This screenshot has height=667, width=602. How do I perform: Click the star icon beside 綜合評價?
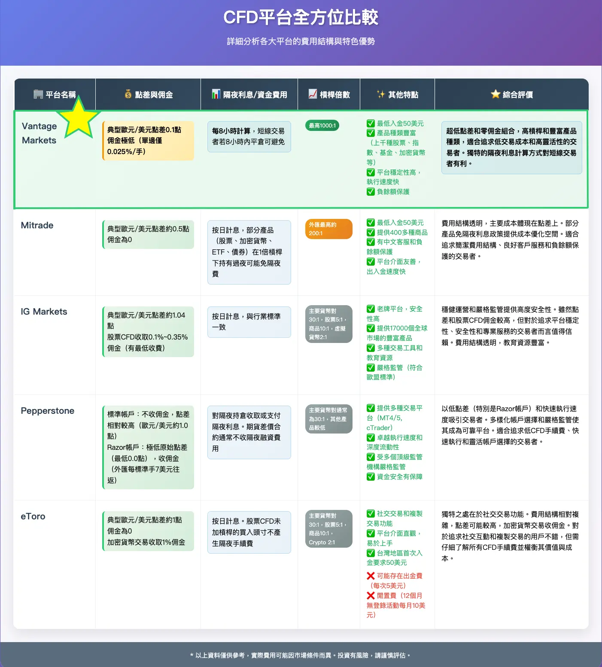tap(496, 94)
